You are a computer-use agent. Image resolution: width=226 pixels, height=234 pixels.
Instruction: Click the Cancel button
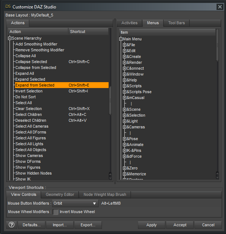(x=208, y=225)
